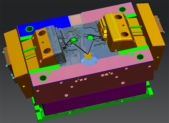Select the grid-textured pink insert on top

[x=76, y=20]
